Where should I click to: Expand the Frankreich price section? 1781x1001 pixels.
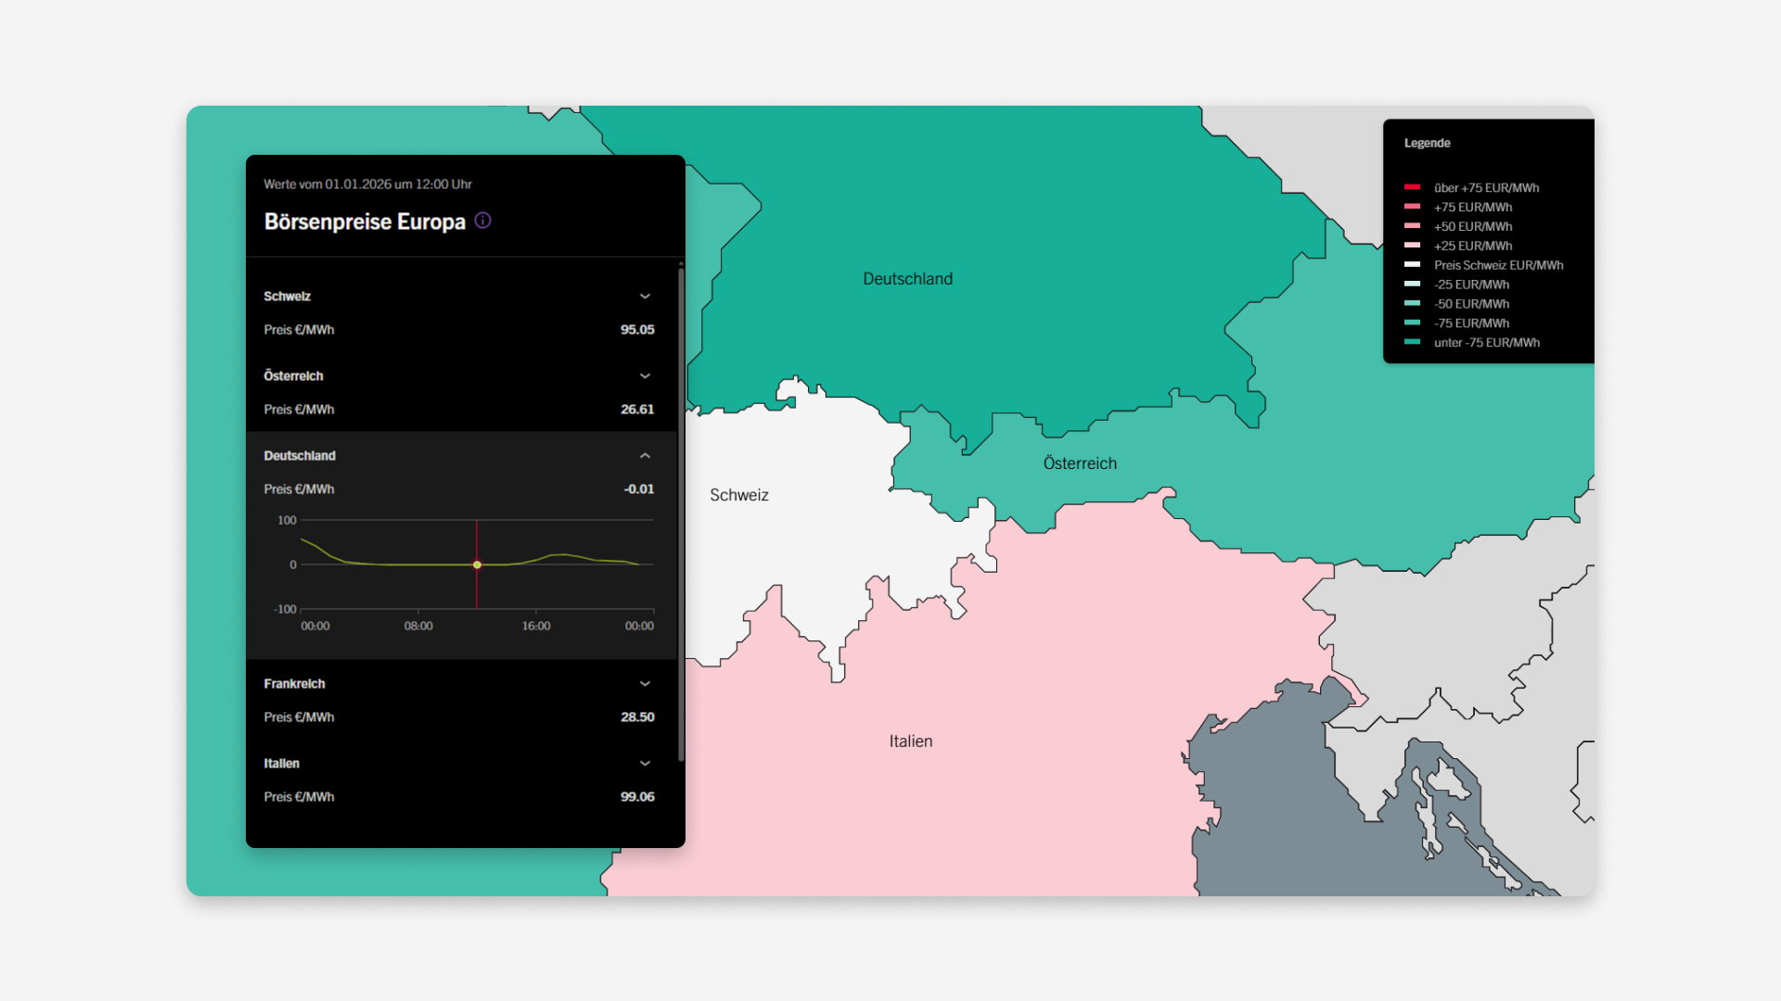click(x=645, y=684)
